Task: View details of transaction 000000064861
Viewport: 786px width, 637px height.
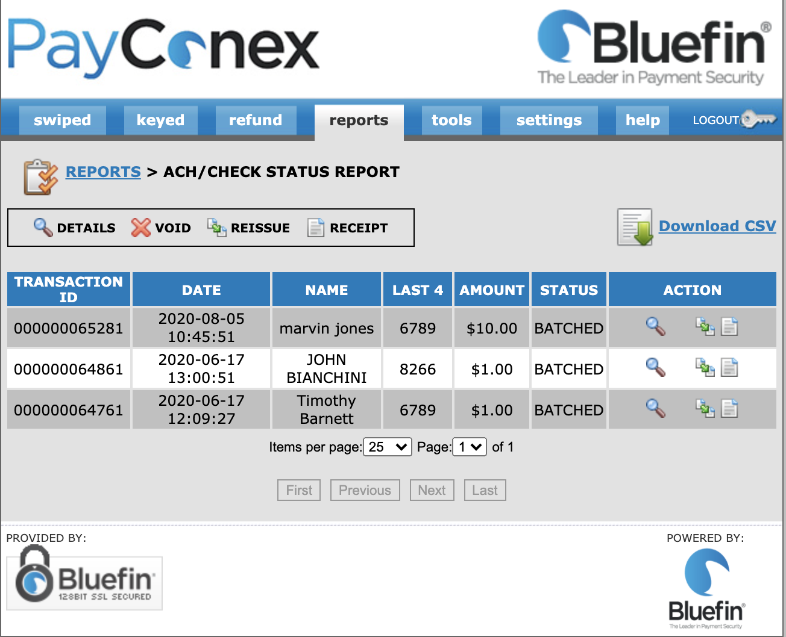Action: click(x=655, y=367)
